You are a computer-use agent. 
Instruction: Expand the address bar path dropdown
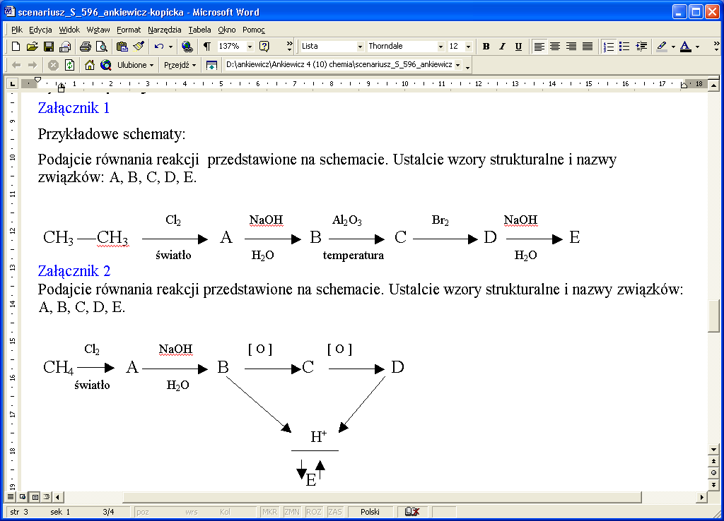(458, 65)
